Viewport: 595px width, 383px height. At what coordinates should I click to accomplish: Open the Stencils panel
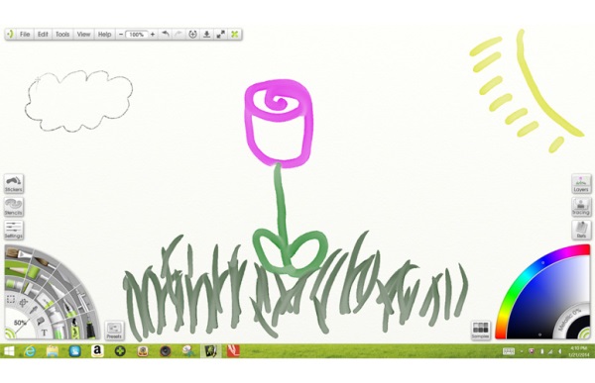(14, 207)
